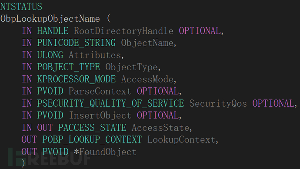The width and height of the screenshot is (300, 169).
Task: Click the FREEBUF watermark logo
Action: tap(49, 157)
